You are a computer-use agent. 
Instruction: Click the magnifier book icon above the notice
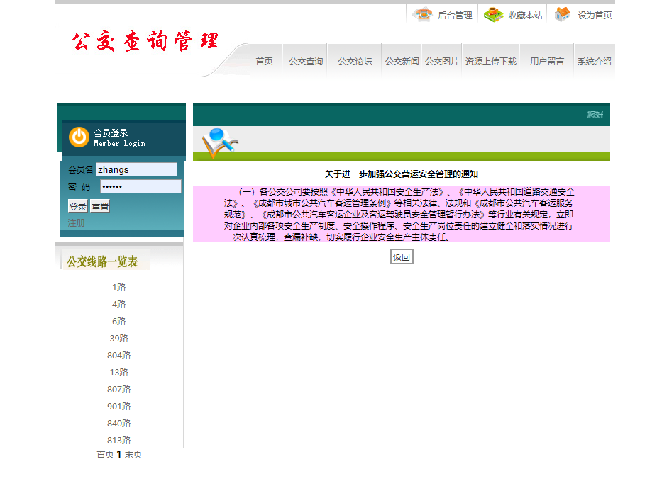220,143
